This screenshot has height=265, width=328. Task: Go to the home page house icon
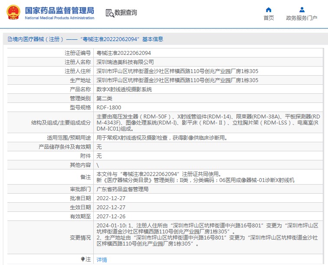[269, 10]
